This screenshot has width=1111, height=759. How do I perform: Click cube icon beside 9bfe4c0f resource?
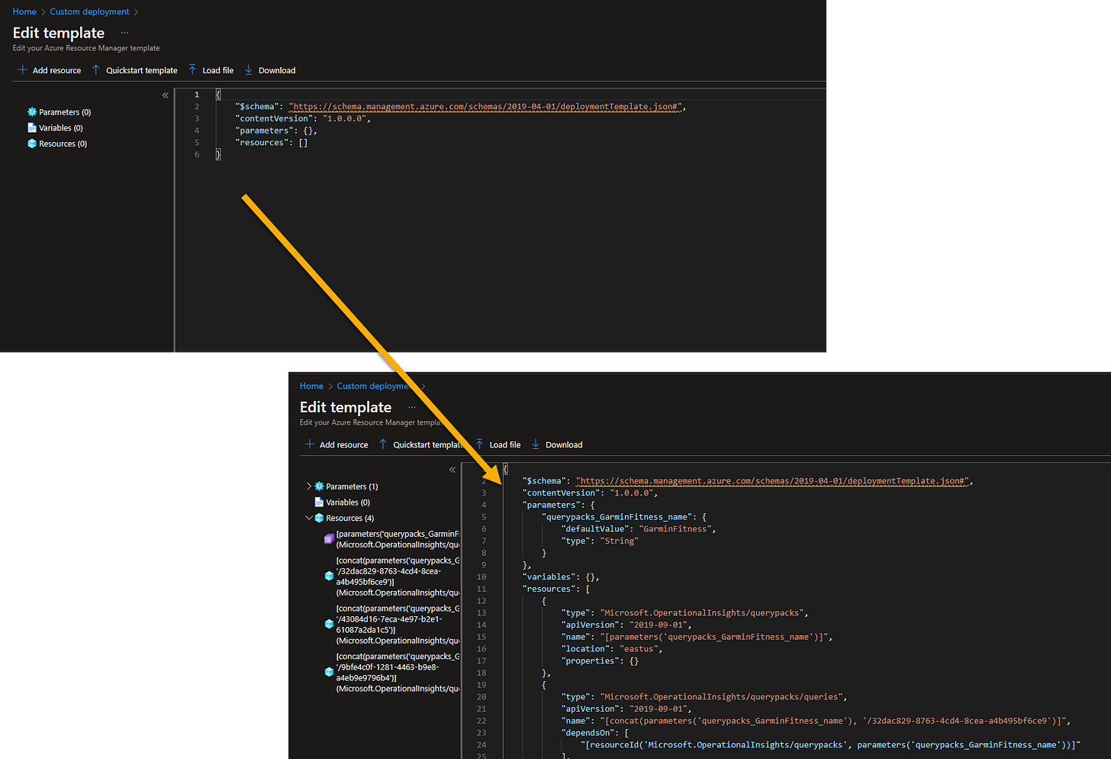click(329, 672)
